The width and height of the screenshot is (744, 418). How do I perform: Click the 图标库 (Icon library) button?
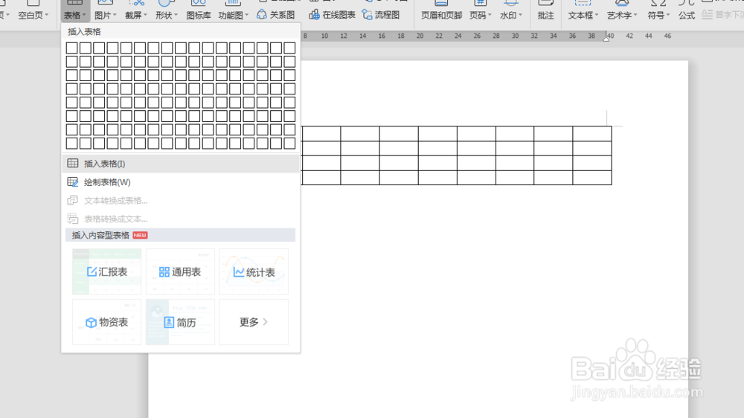[x=199, y=10]
